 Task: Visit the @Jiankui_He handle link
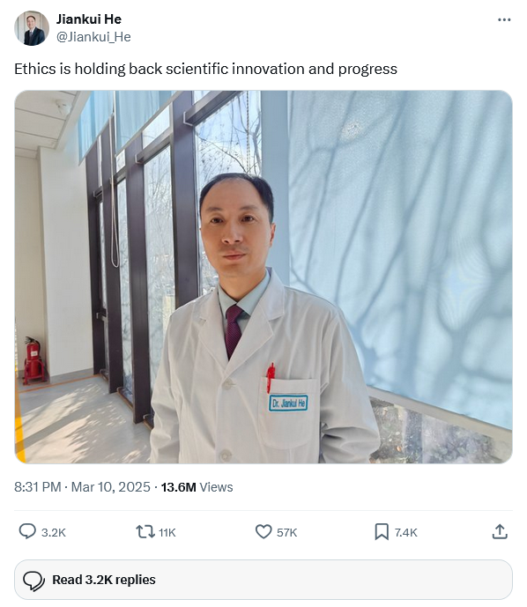pos(93,37)
